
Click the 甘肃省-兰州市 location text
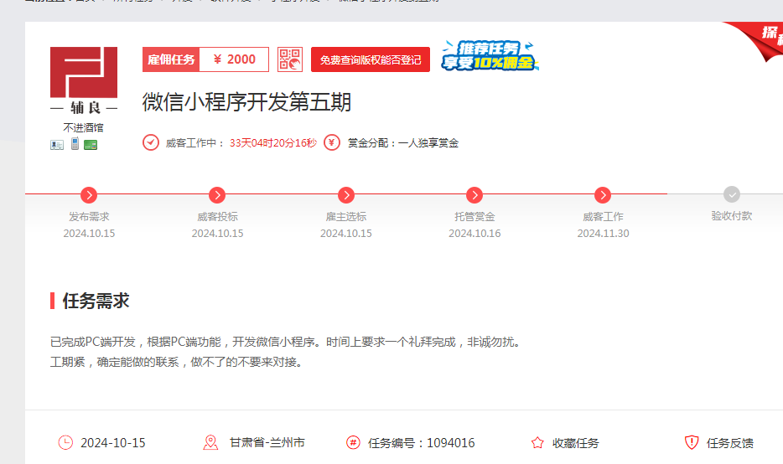[267, 442]
